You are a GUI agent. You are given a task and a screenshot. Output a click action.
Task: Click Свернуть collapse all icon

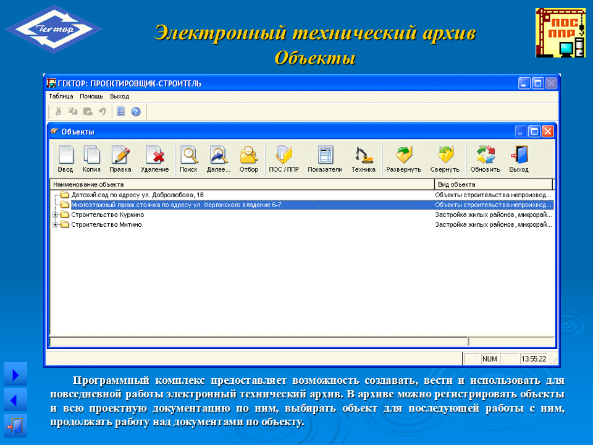445,159
